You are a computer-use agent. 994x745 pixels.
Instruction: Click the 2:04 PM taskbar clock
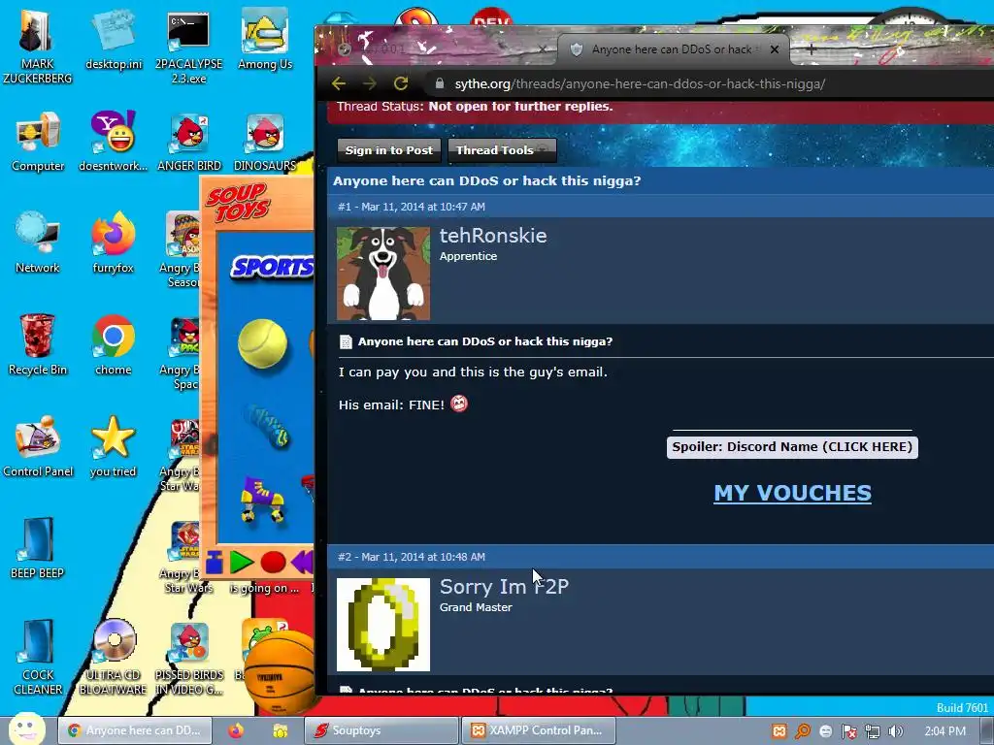[x=944, y=731]
